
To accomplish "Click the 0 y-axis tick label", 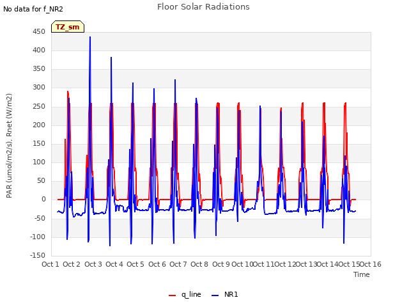I will (x=43, y=200).
